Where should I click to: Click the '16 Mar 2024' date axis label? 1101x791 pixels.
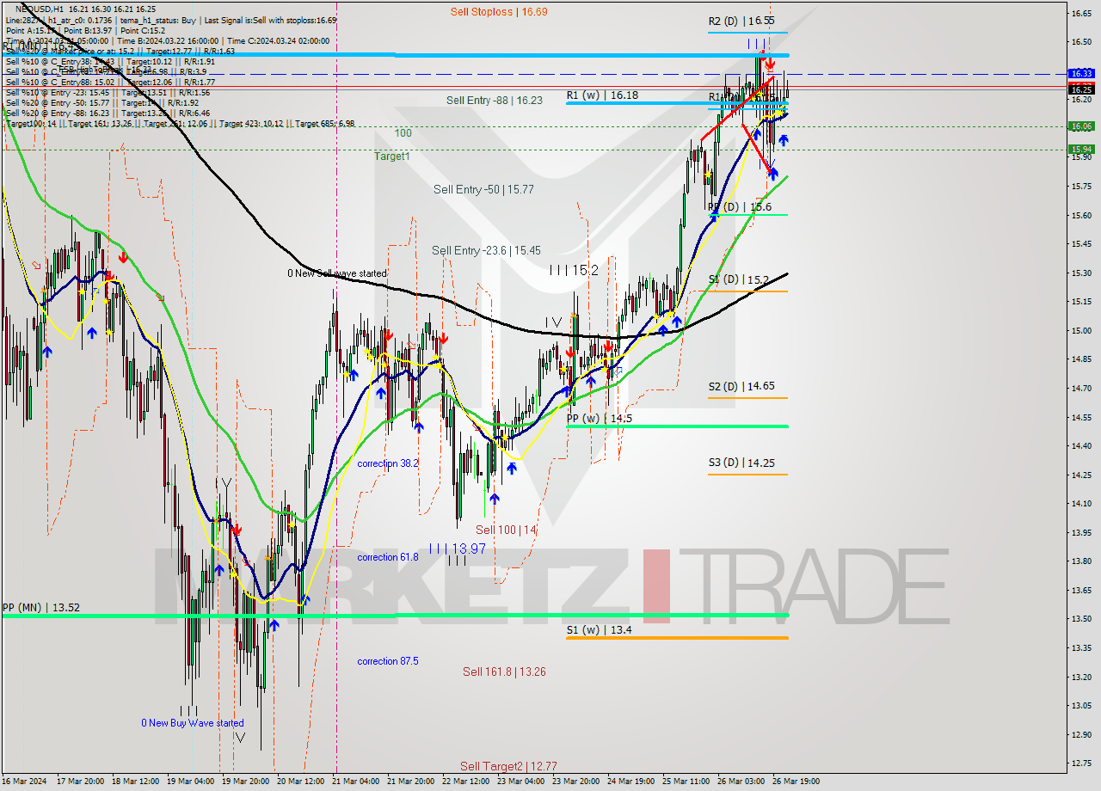(x=26, y=782)
